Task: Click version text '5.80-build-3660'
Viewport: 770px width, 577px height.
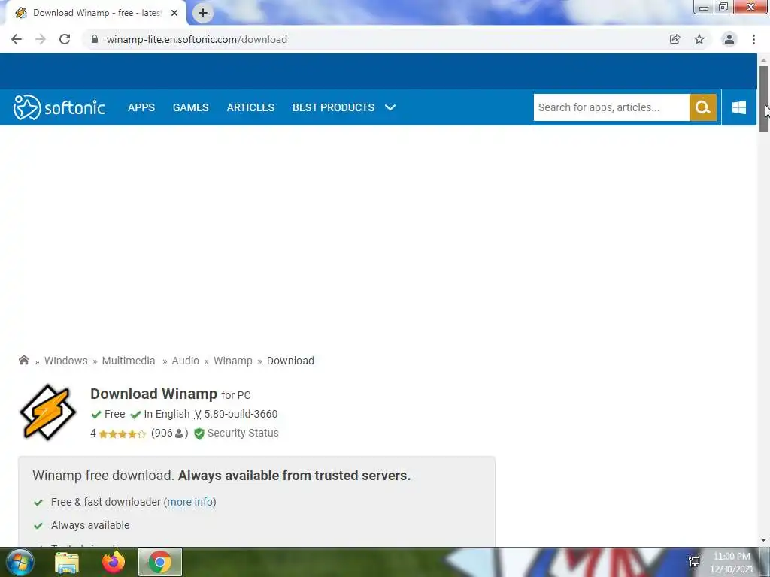Action: click(241, 414)
